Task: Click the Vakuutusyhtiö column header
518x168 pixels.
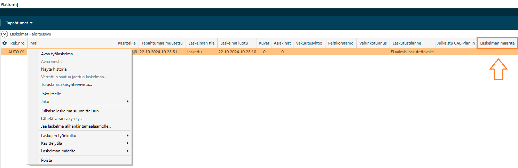Action: [x=309, y=43]
